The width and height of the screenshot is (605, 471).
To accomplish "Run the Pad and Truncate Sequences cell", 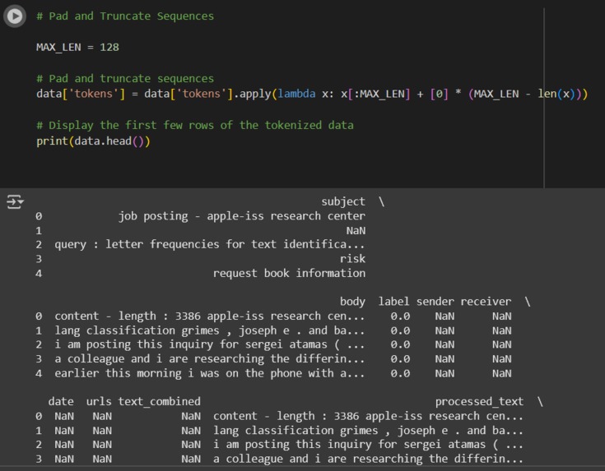I will pyautogui.click(x=15, y=16).
